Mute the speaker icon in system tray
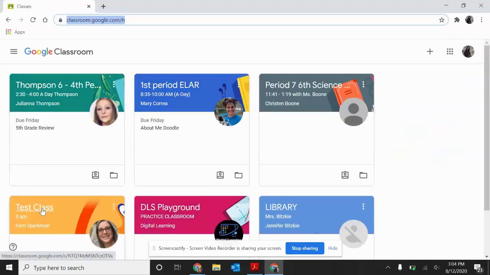Viewport: 490px width, 275px height. coord(436,267)
